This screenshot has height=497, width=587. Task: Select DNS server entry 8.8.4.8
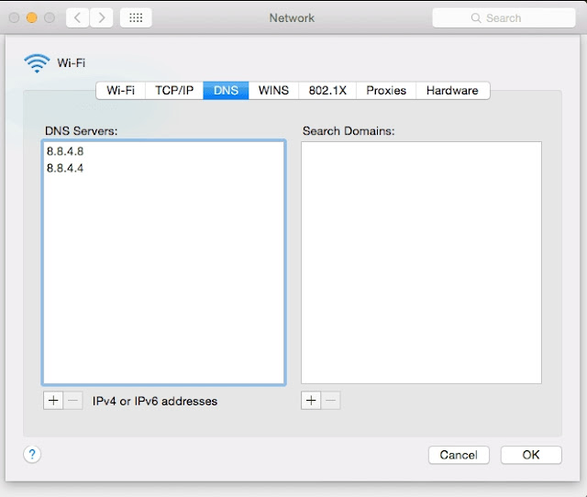[x=164, y=151]
